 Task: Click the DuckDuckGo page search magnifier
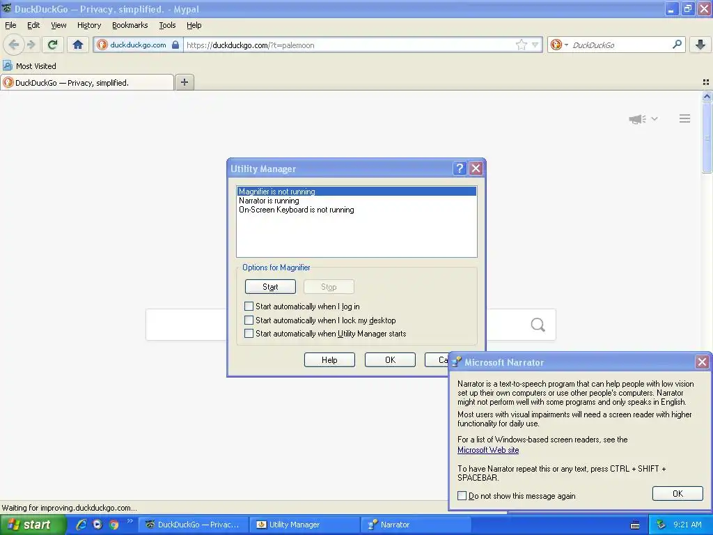(538, 325)
